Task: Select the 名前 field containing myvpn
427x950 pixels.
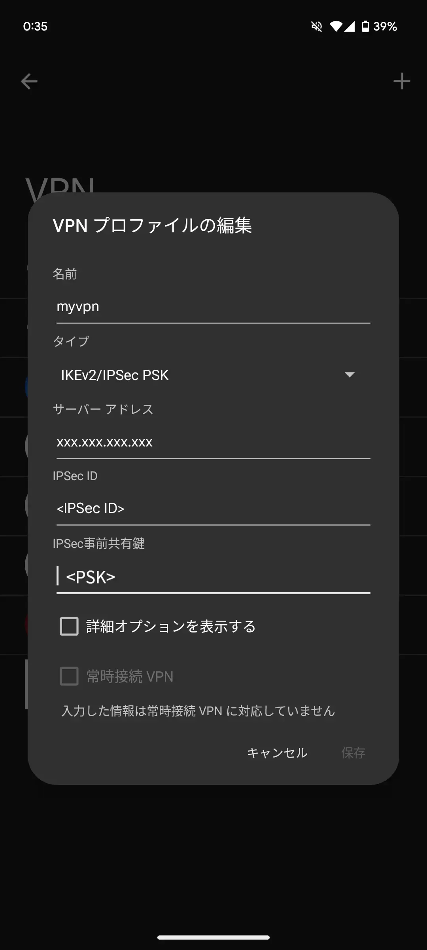Action: point(213,306)
